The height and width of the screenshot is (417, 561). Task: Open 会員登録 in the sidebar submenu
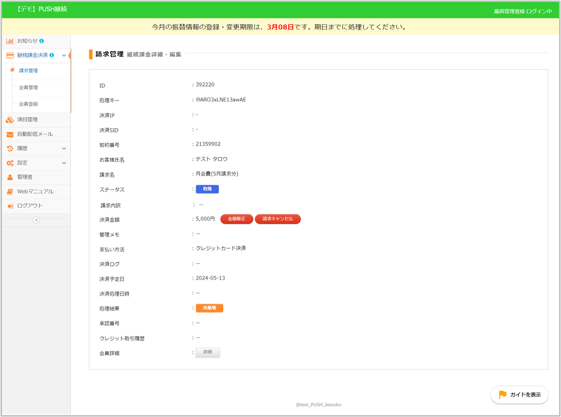coord(28,104)
